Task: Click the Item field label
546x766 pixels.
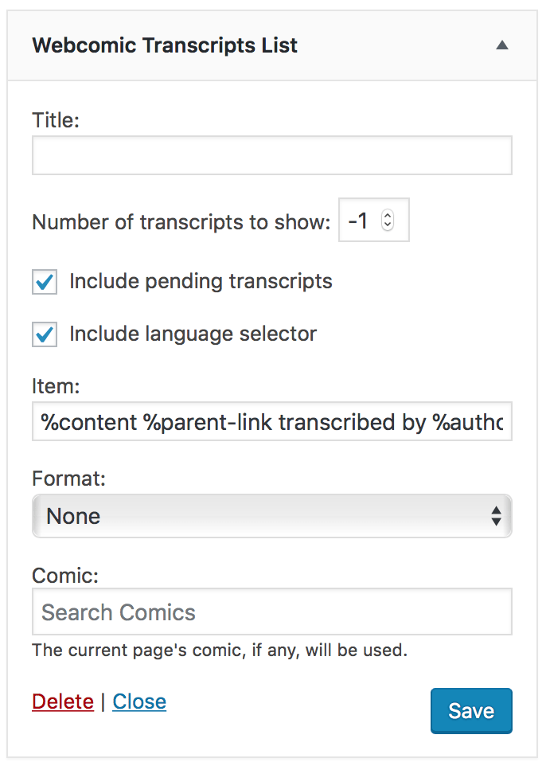Action: pyautogui.click(x=56, y=386)
